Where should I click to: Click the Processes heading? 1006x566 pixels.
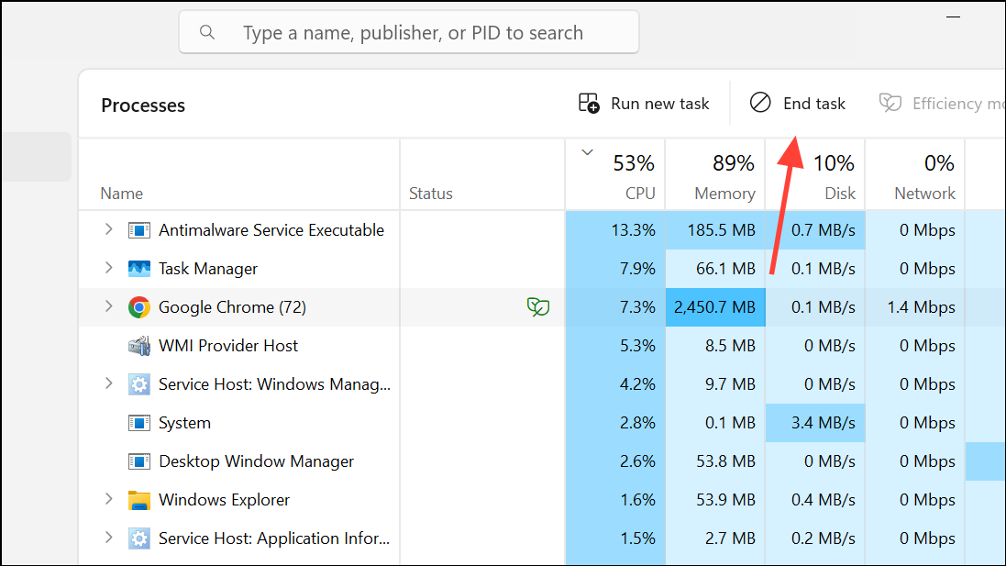coord(143,105)
